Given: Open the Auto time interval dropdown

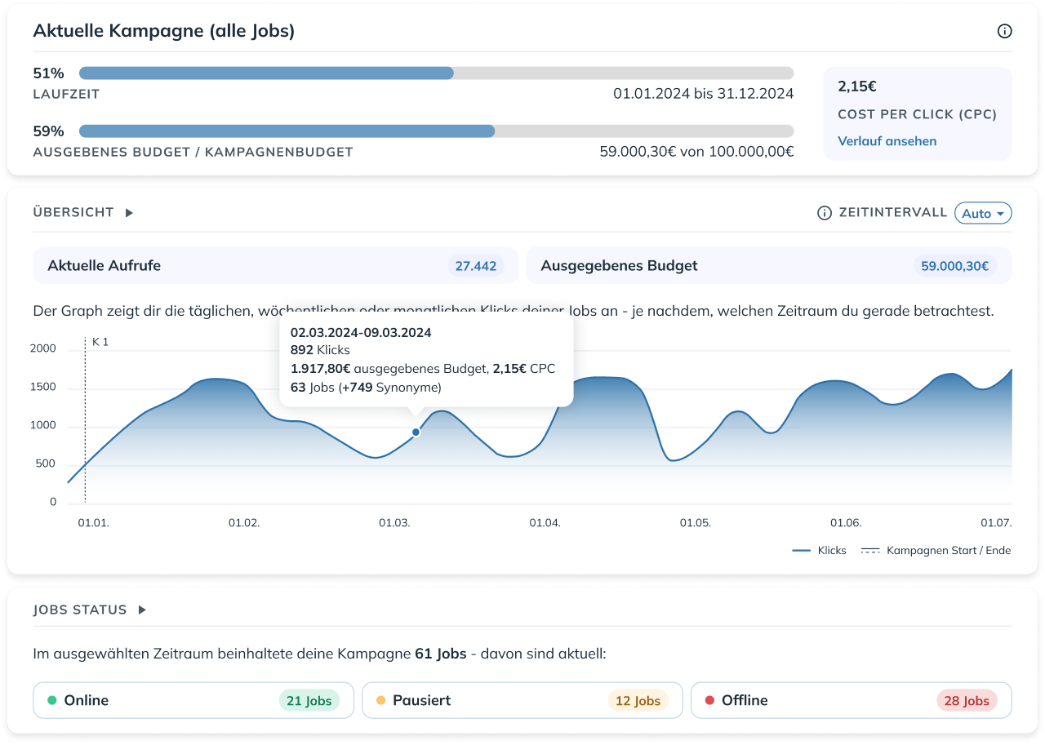Looking at the screenshot, I should [983, 213].
